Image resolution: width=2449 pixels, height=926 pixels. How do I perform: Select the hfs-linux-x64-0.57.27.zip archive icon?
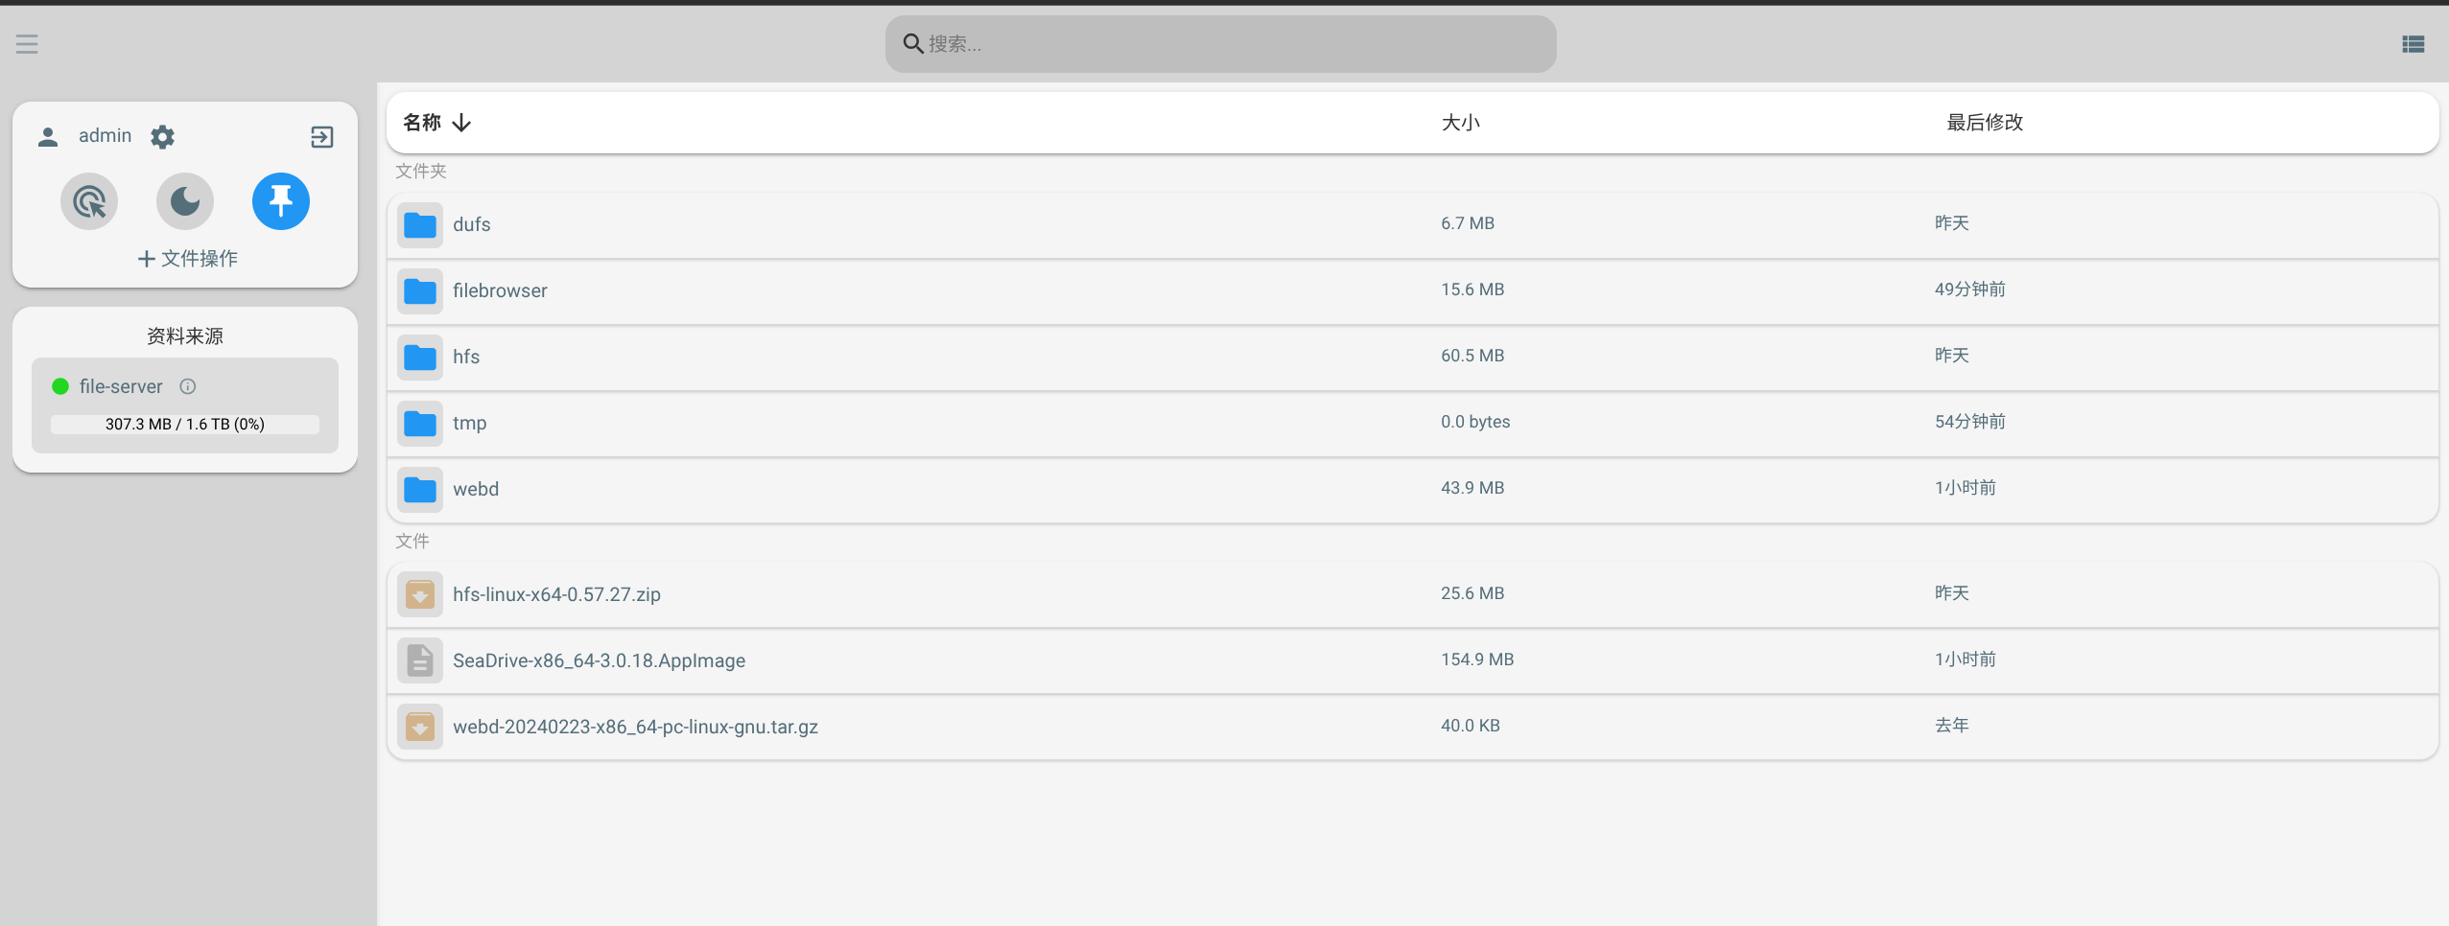click(x=420, y=595)
